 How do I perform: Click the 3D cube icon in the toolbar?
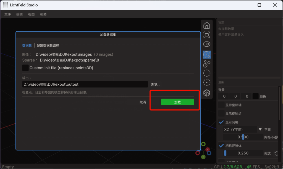[x=206, y=93]
